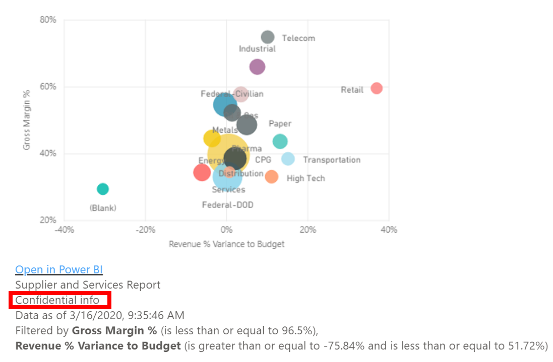The image size is (553, 362).
Task: Select the teal (Blank) bubble
Action: (x=103, y=189)
